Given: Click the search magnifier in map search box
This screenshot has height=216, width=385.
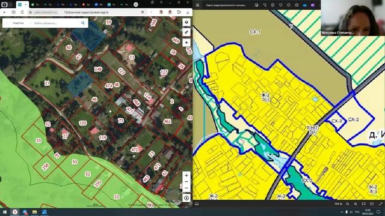Looking at the screenshot, I should [83, 23].
